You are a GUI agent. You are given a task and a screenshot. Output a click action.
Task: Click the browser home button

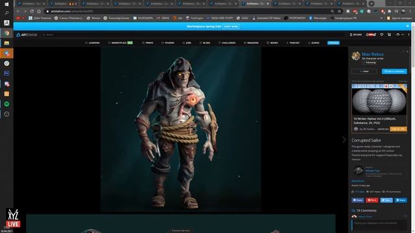(39, 12)
